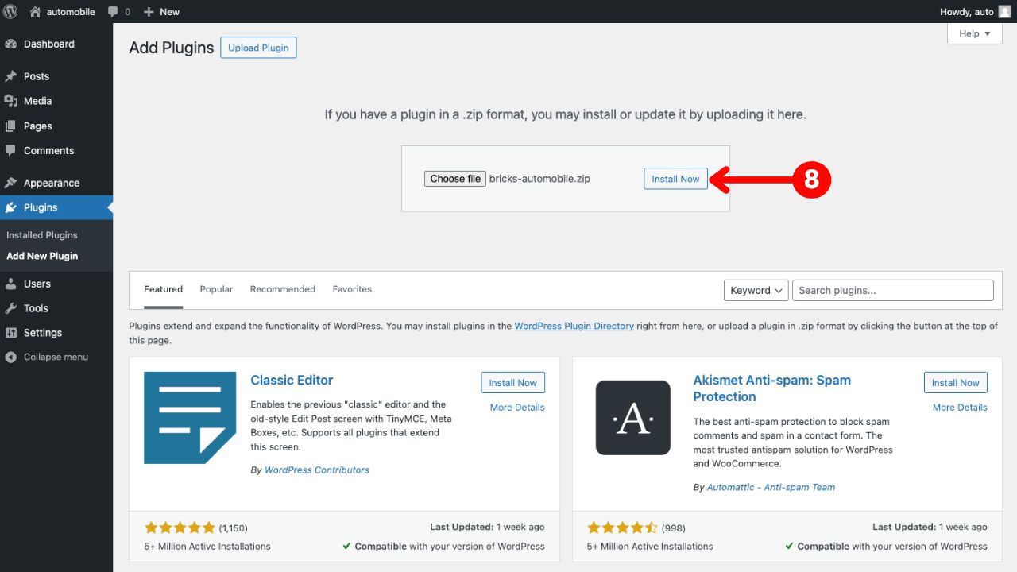
Task: Click Collapse menu text in sidebar
Action: 56,357
